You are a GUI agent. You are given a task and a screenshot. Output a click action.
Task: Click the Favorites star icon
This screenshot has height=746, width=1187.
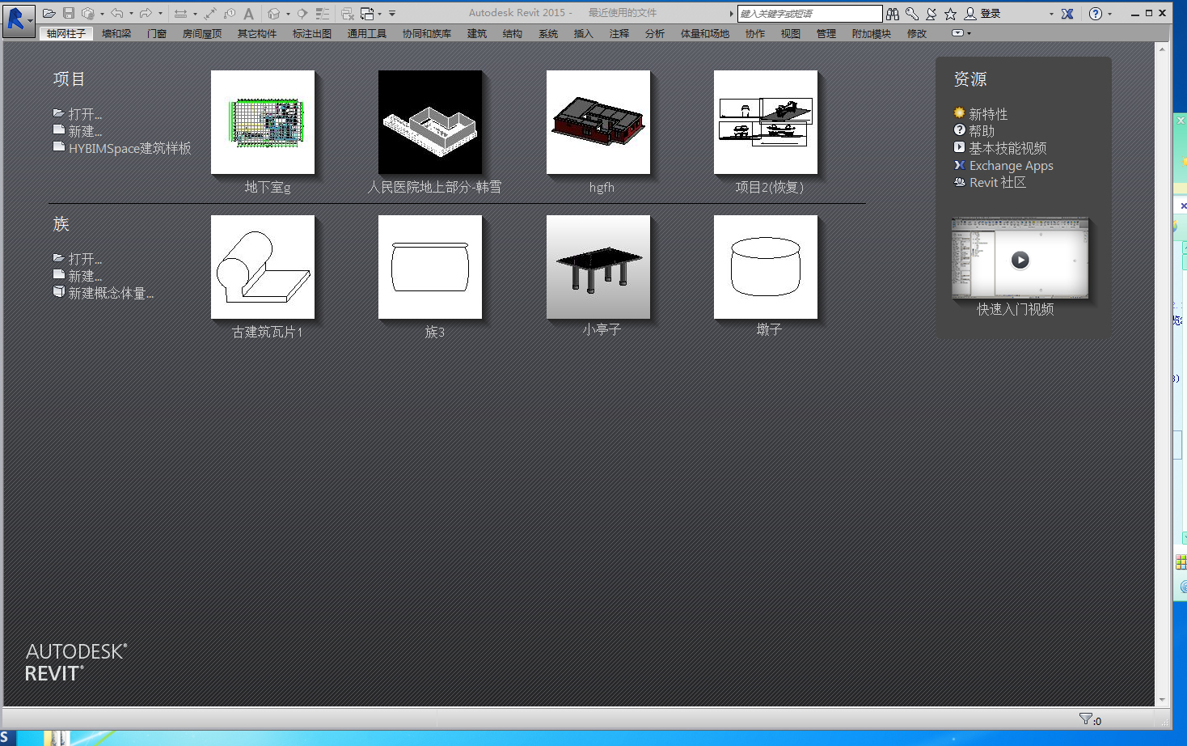[950, 14]
